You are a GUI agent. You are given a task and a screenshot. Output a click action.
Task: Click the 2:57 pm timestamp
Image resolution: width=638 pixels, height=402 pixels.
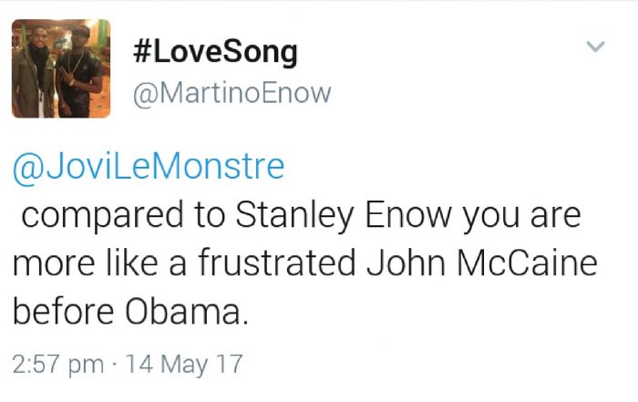point(58,365)
